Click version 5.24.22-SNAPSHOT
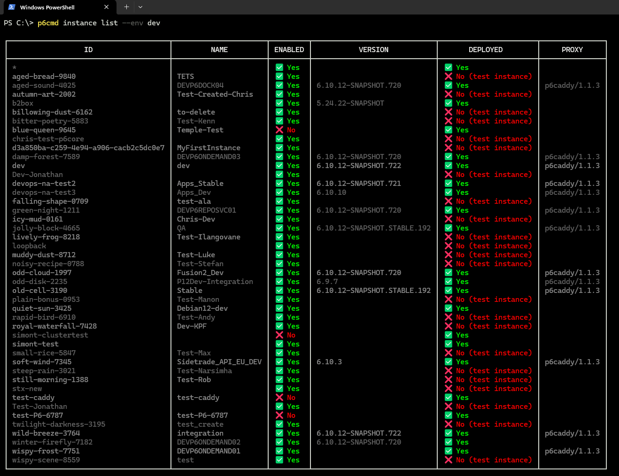The width and height of the screenshot is (619, 476). (x=350, y=103)
